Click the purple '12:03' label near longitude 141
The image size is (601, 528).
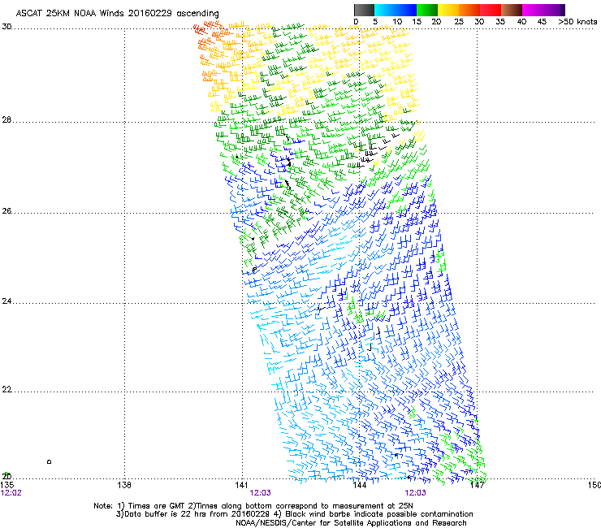click(x=260, y=493)
